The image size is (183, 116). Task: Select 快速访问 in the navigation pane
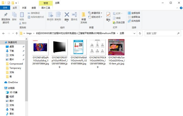[13, 42]
